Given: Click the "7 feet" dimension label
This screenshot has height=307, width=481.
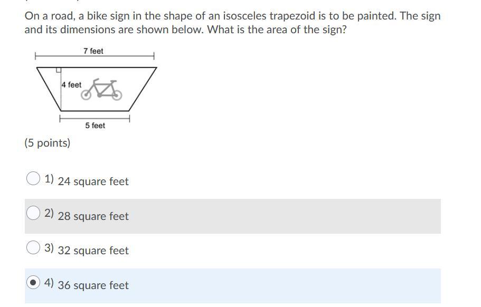Looking at the screenshot, I should click(x=93, y=51).
